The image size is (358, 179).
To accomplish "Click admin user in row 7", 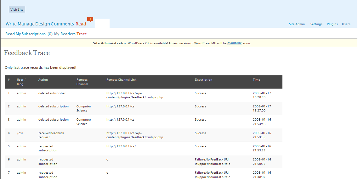I will pyautogui.click(x=21, y=173).
